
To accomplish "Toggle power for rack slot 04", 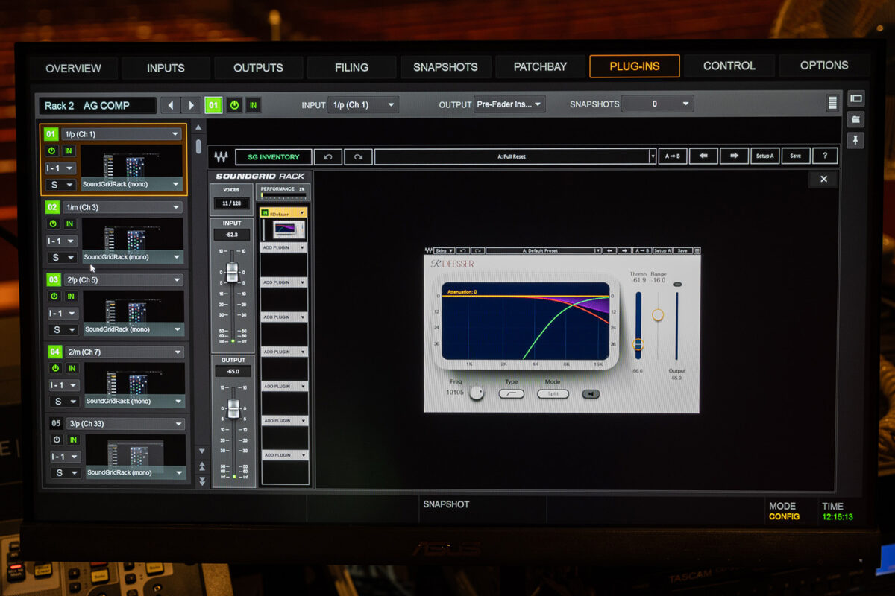I will (55, 368).
